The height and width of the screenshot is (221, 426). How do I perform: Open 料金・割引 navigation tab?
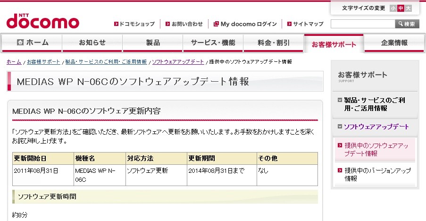click(x=273, y=43)
